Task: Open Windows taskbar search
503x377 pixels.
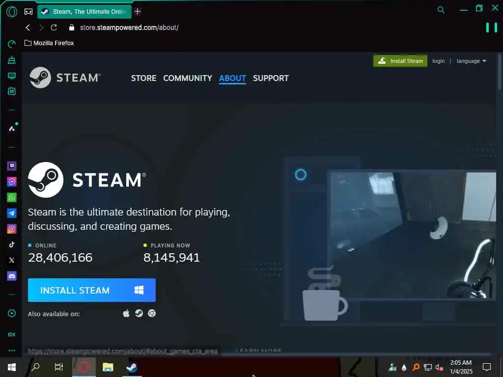Action: 35,367
